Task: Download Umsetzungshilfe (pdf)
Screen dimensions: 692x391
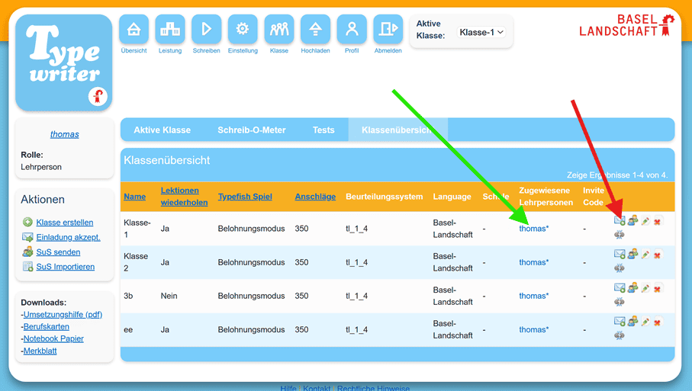Action: pos(63,315)
